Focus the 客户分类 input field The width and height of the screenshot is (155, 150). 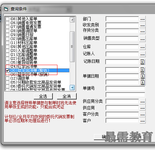pyautogui.click(x=122, y=114)
